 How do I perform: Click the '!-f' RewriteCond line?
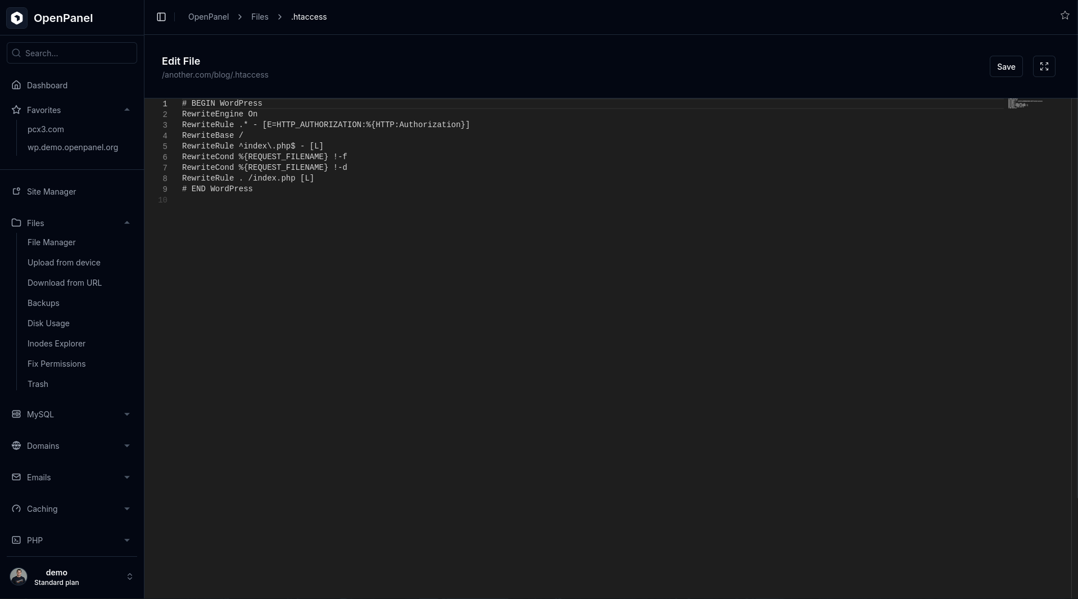click(264, 157)
